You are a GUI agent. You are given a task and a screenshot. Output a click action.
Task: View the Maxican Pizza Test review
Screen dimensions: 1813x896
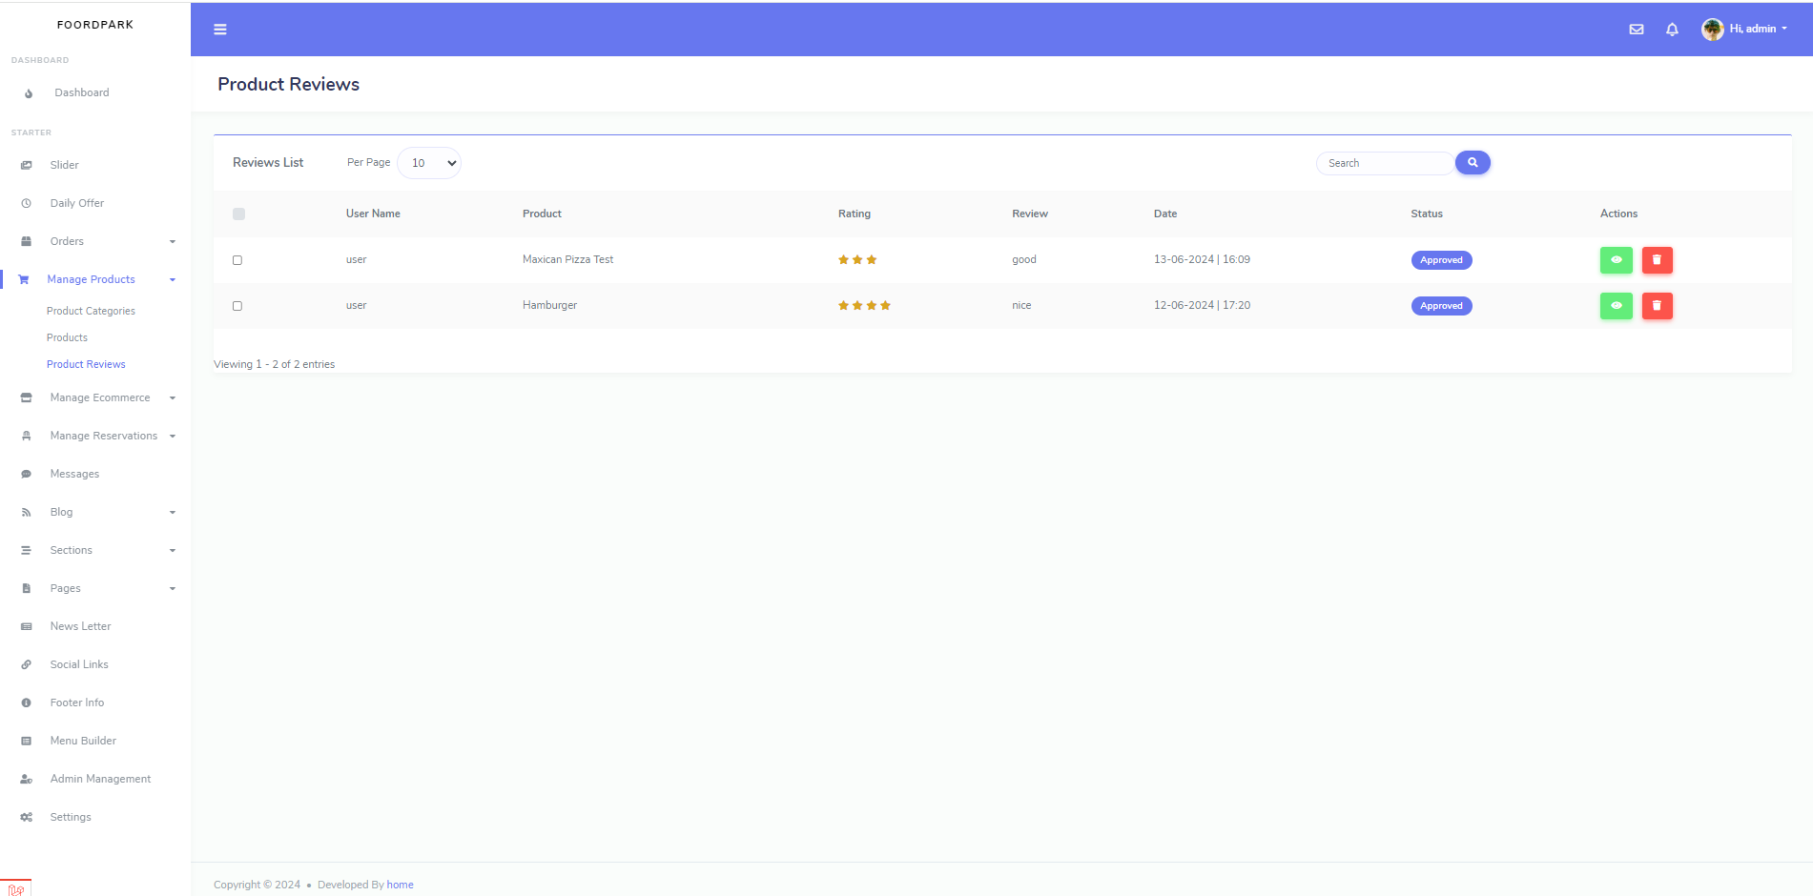point(1616,260)
